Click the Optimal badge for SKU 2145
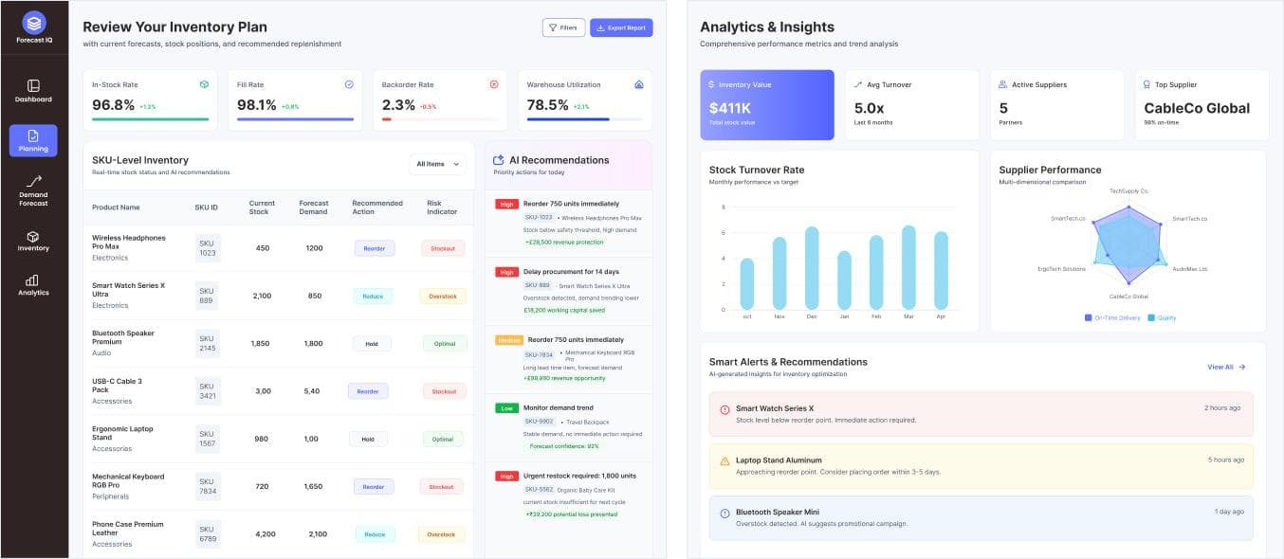Screen dimensions: 1284x559 click(x=443, y=344)
